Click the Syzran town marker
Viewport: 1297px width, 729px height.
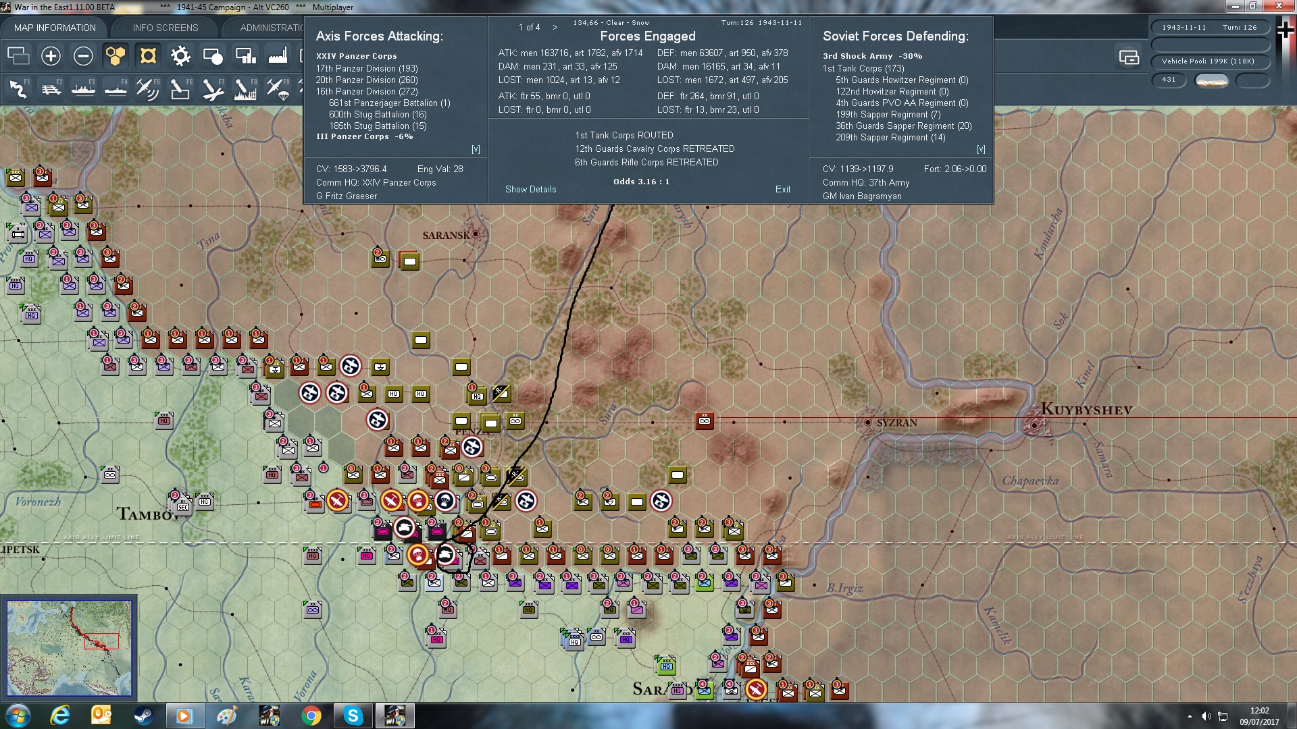pos(868,423)
